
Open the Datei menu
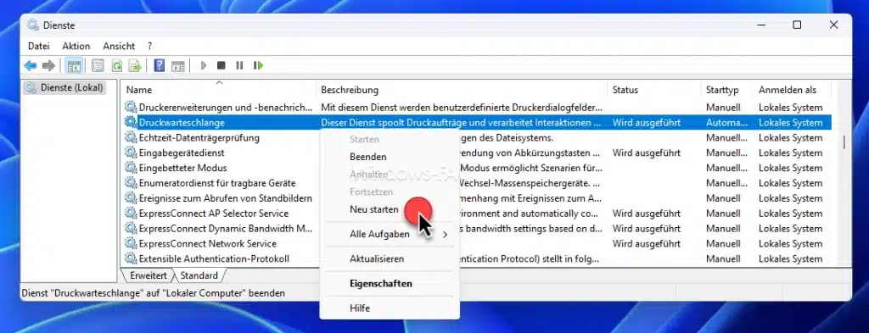pyautogui.click(x=39, y=47)
